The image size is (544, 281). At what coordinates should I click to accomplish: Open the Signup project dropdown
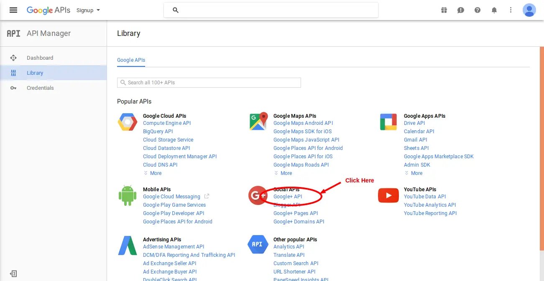(x=88, y=10)
